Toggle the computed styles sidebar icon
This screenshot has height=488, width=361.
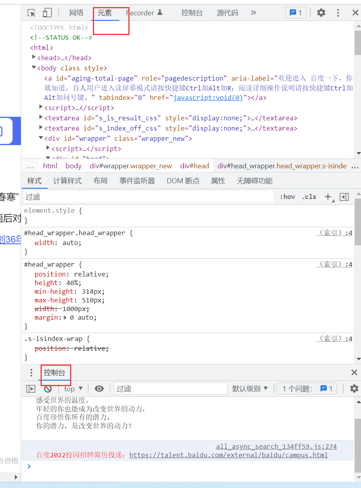(344, 197)
